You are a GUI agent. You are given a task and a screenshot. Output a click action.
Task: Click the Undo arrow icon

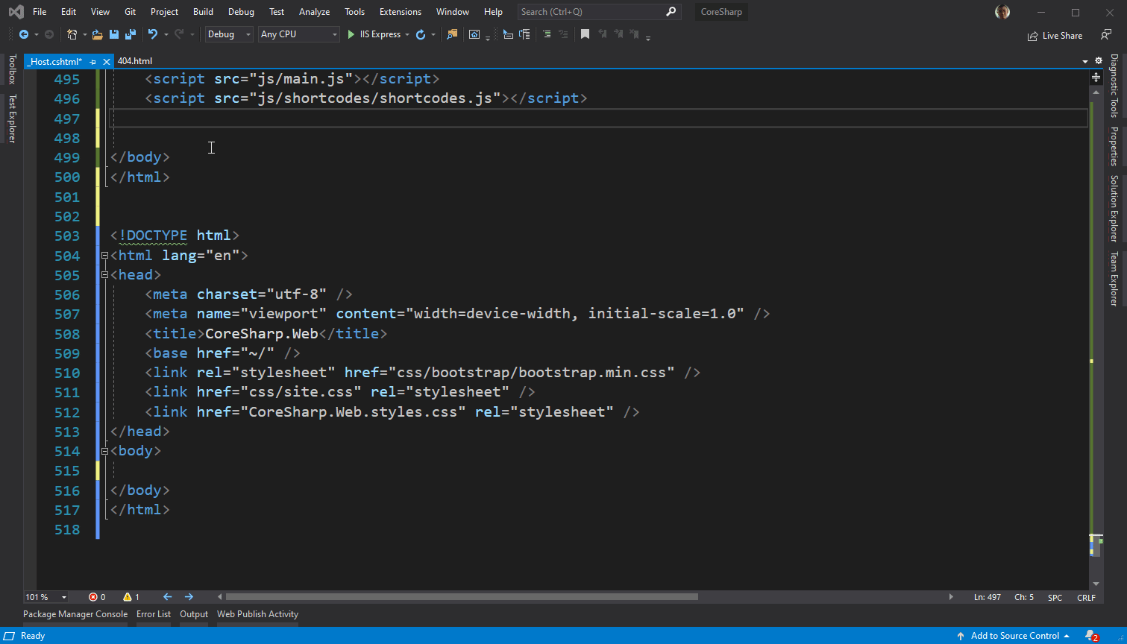[153, 34]
